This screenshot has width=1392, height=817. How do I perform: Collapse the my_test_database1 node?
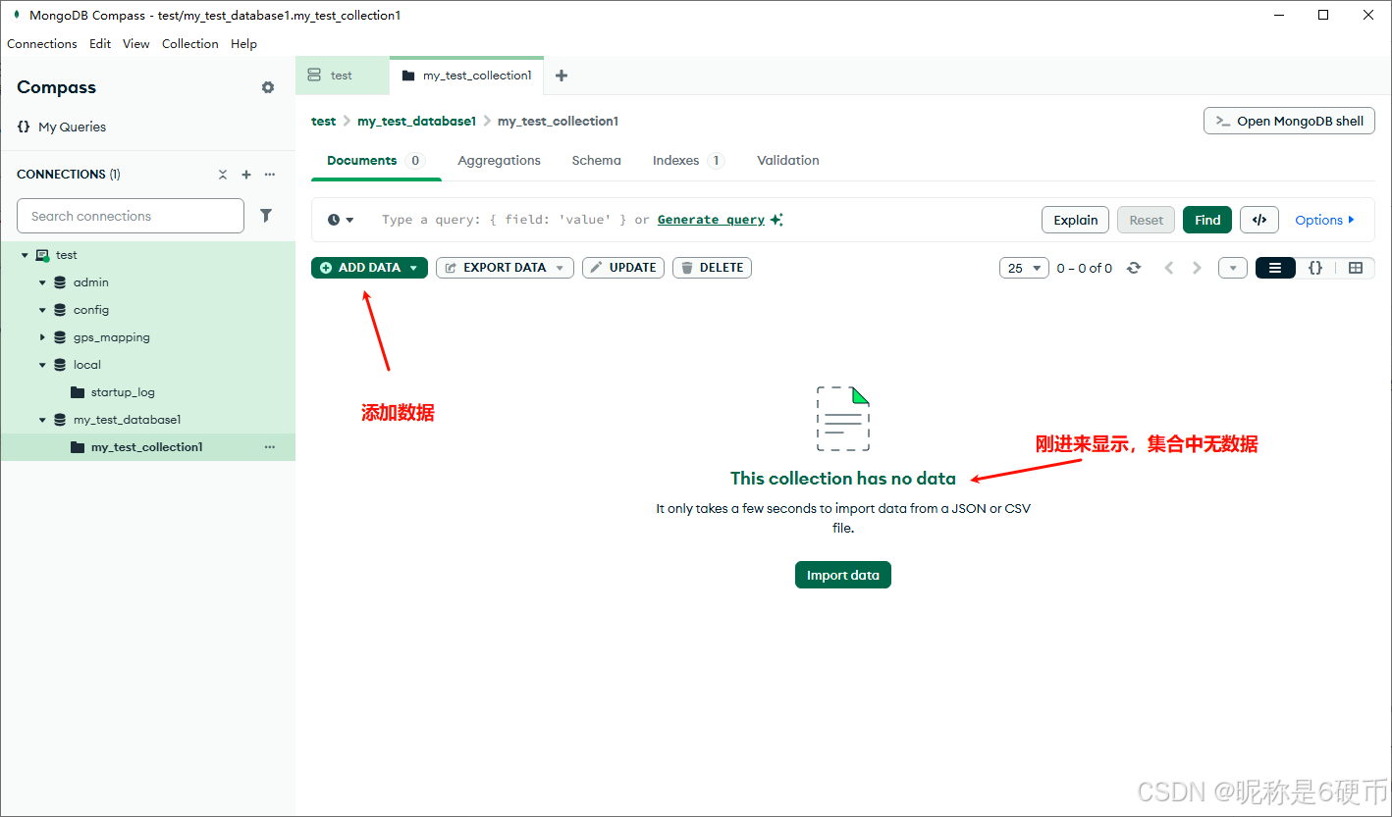(x=42, y=420)
